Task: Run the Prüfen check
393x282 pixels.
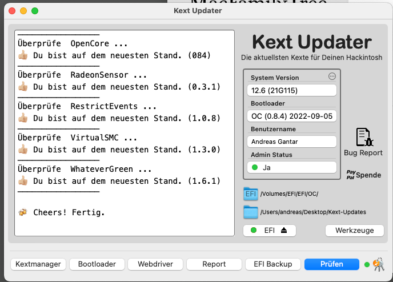Action: coord(331,264)
